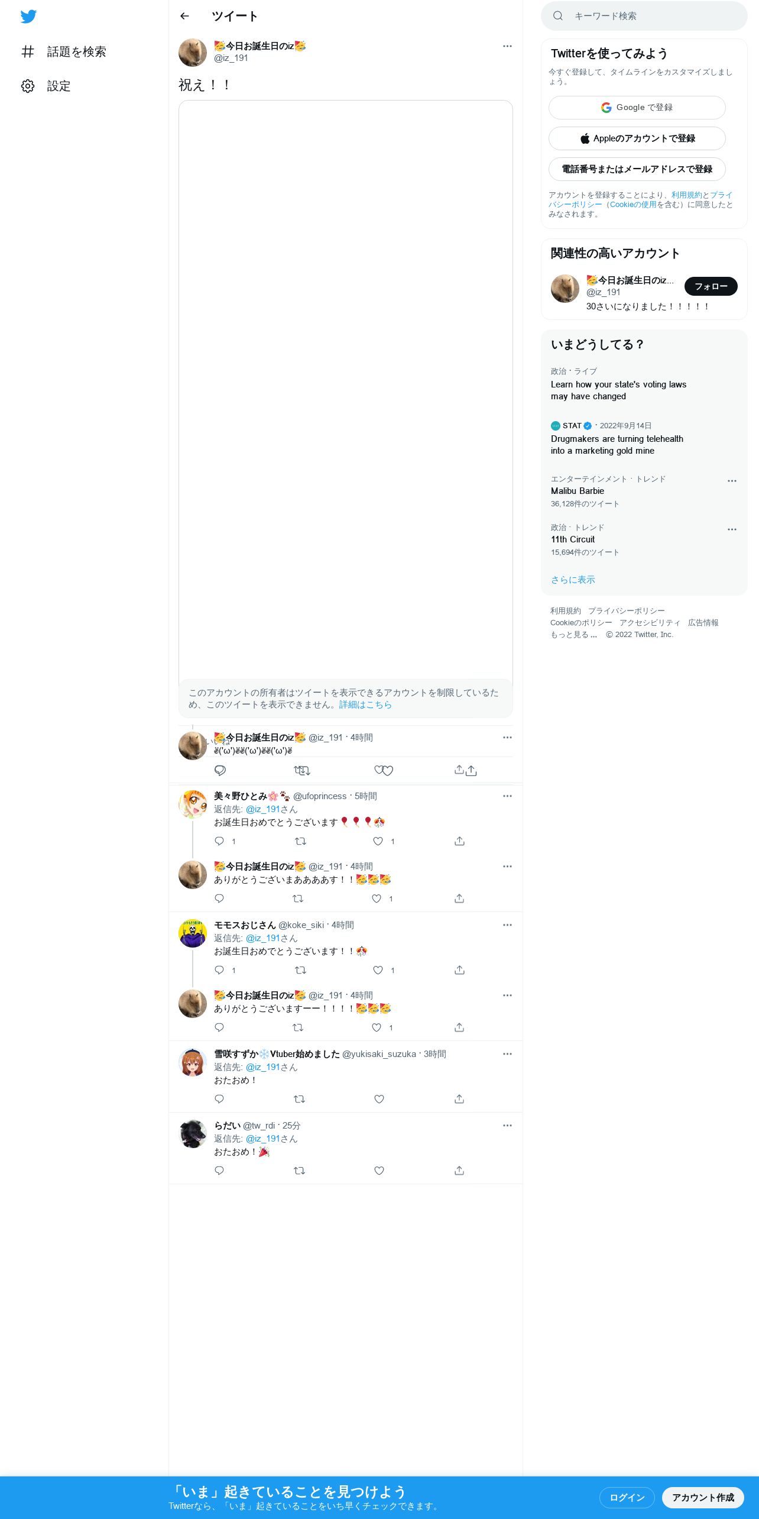Open the settings gear in sidebar
Image resolution: width=759 pixels, height=1519 pixels.
pyautogui.click(x=28, y=86)
